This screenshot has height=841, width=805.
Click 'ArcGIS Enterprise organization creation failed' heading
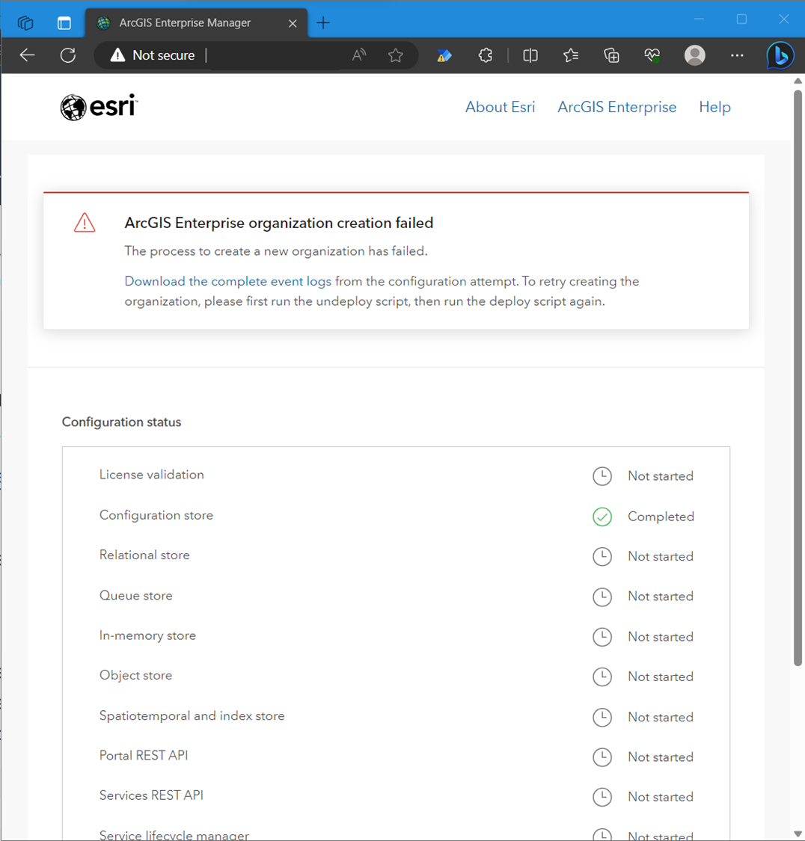[x=279, y=223]
